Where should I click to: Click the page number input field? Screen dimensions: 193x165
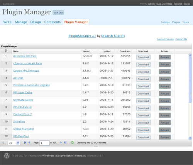point(44,143)
